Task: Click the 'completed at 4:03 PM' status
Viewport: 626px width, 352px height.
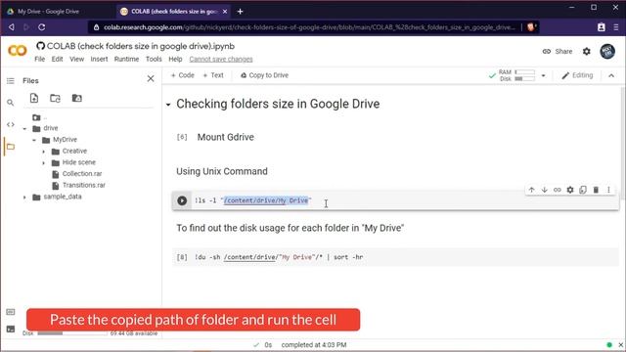Action: pos(314,345)
